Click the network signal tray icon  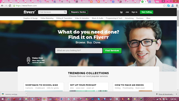[x=157, y=99]
